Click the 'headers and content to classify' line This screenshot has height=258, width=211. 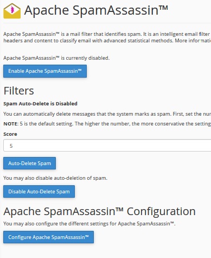[107, 41]
